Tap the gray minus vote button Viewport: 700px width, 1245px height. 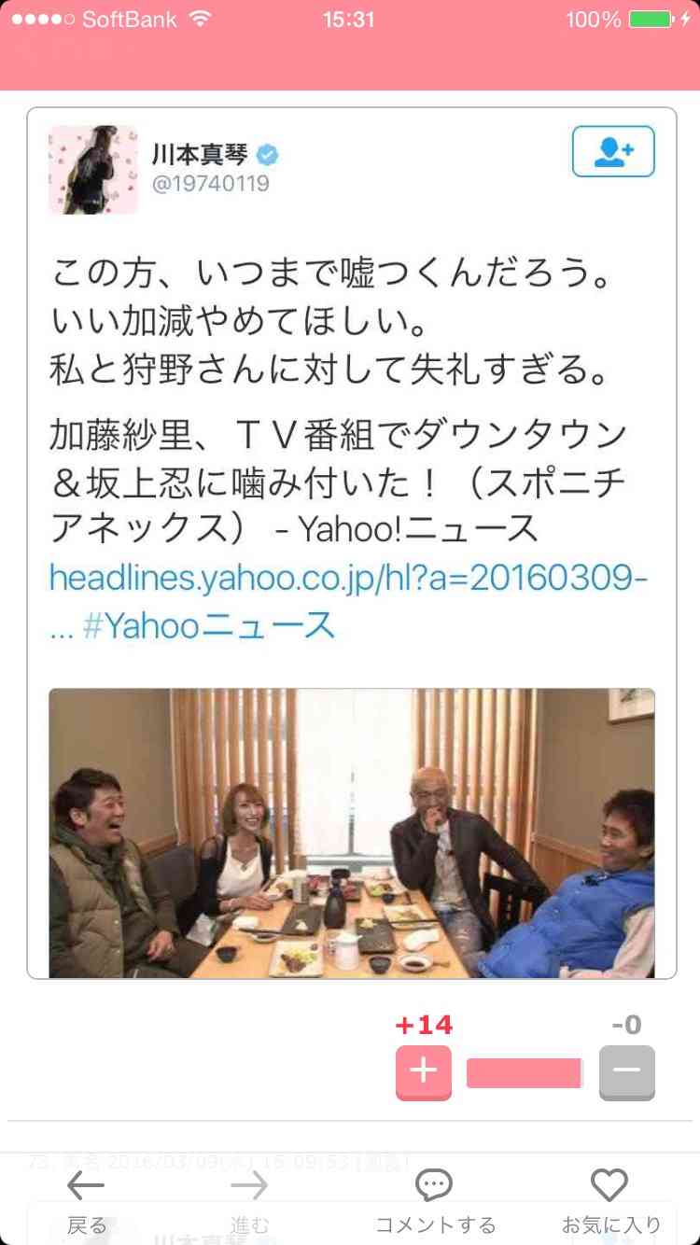click(x=627, y=1072)
